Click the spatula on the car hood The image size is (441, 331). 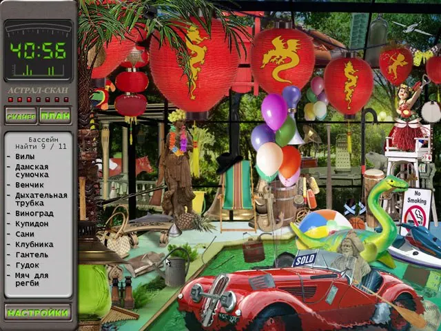point(261,282)
